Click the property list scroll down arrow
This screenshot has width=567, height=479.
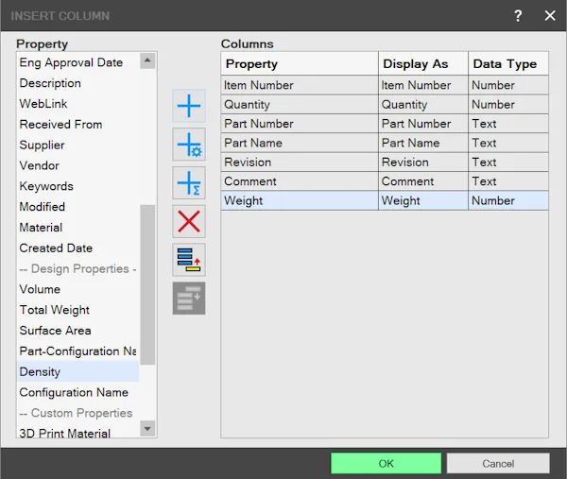[x=147, y=429]
